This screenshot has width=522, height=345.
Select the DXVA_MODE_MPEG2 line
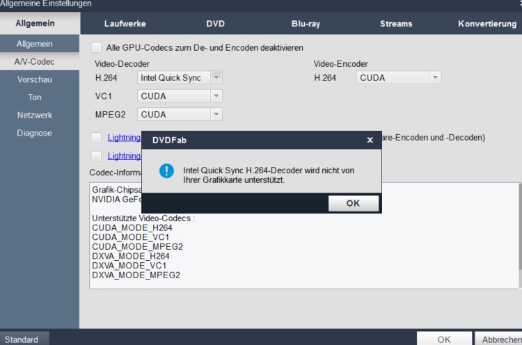[136, 275]
